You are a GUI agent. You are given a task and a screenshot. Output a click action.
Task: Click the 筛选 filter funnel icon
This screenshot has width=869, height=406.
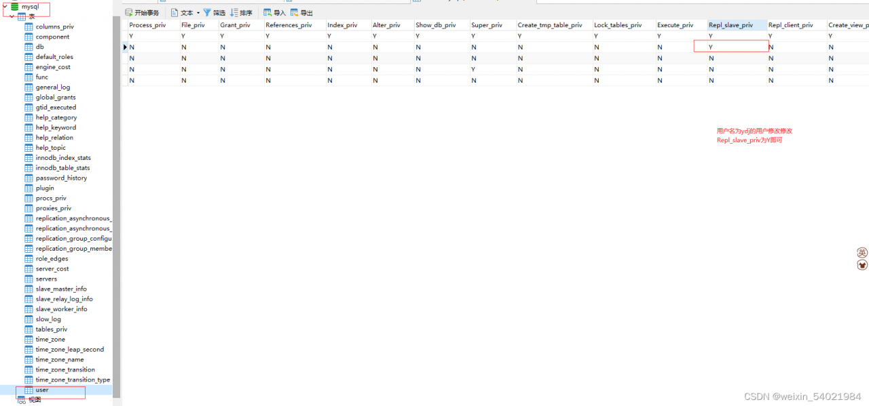(x=207, y=13)
